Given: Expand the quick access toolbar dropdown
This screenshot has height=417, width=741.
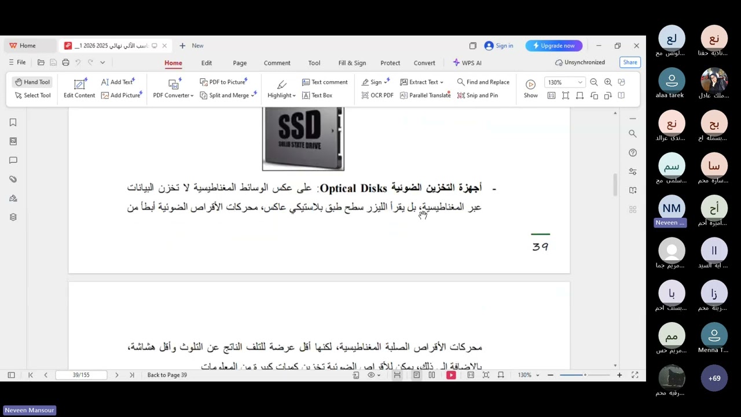Looking at the screenshot, I should point(102,62).
